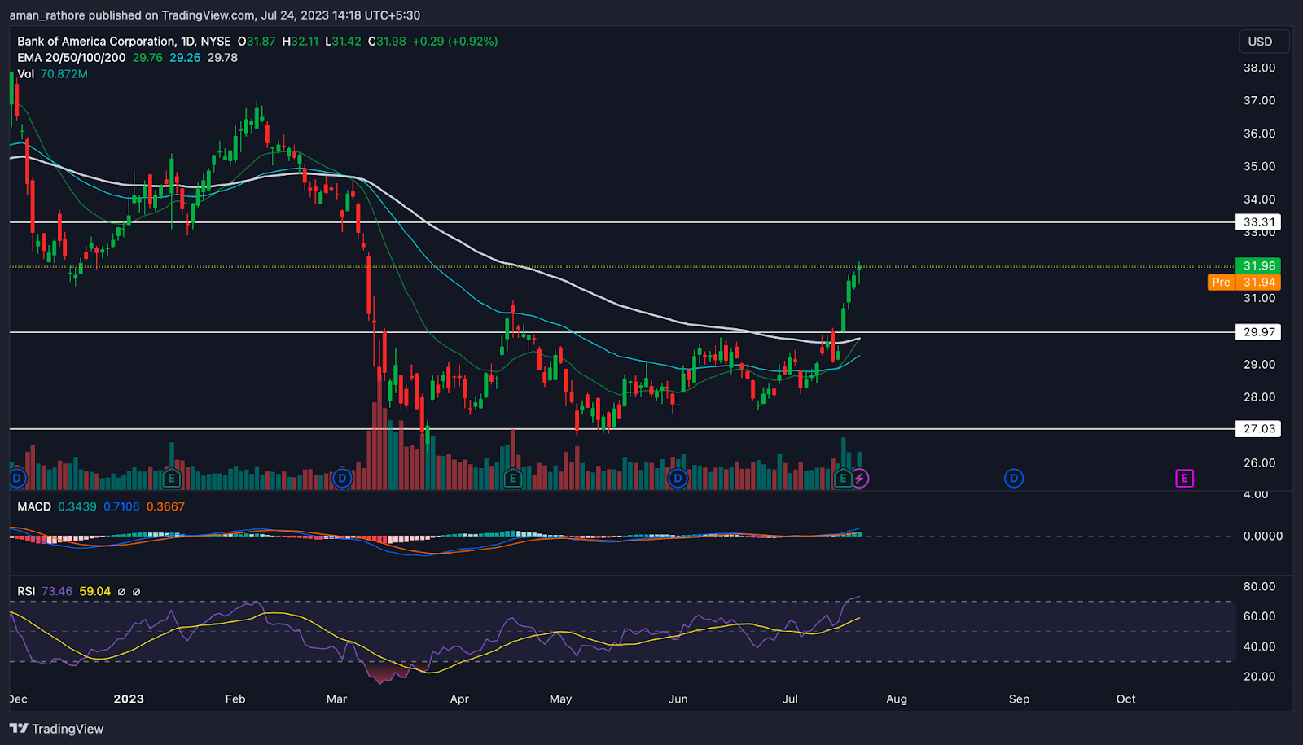Viewport: 1303px width, 745px height.
Task: Select the green July earnings marker
Action: click(x=843, y=478)
